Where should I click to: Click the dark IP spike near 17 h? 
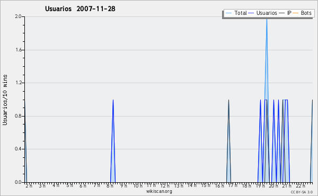tap(228, 141)
